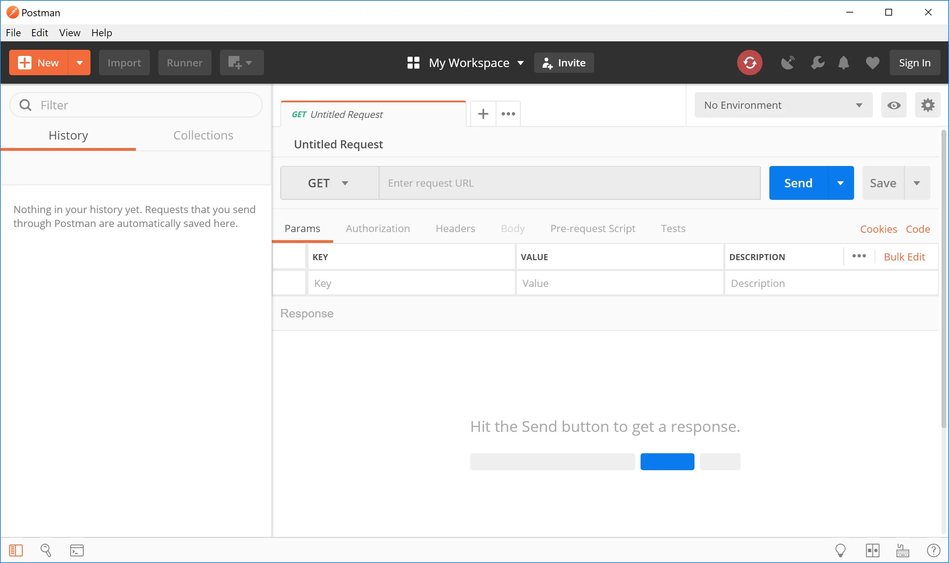Click the red sync status icon
949x563 pixels.
pos(749,63)
